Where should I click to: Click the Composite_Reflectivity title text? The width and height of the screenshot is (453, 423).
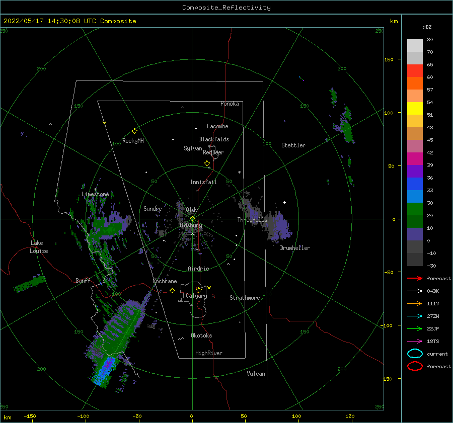click(226, 8)
